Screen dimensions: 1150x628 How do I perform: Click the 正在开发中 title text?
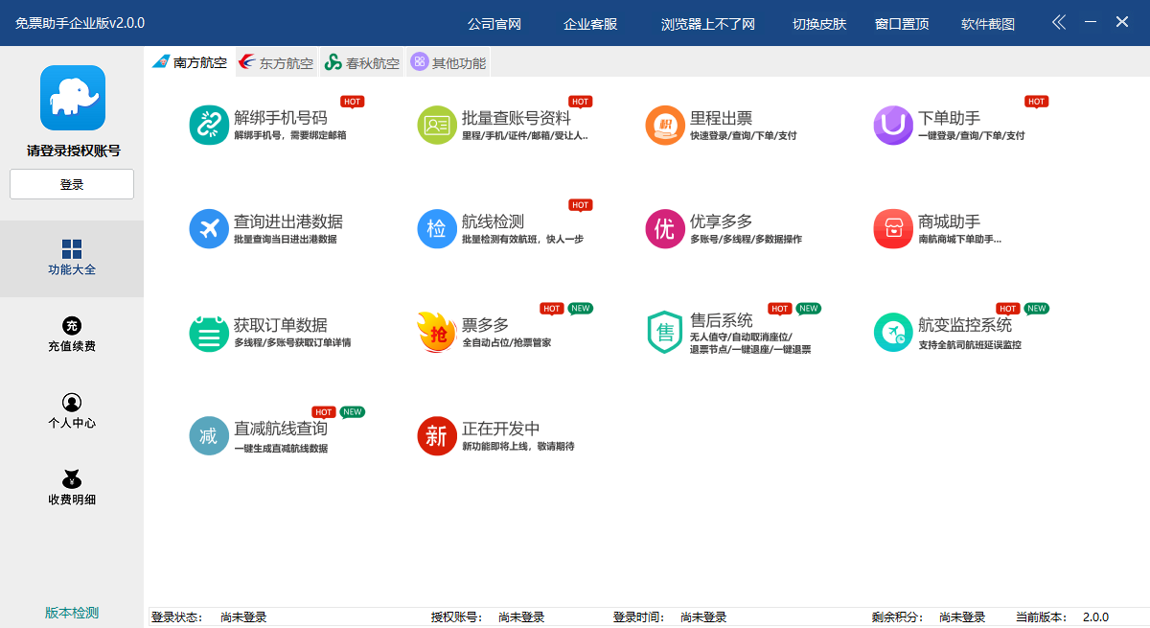tap(501, 429)
